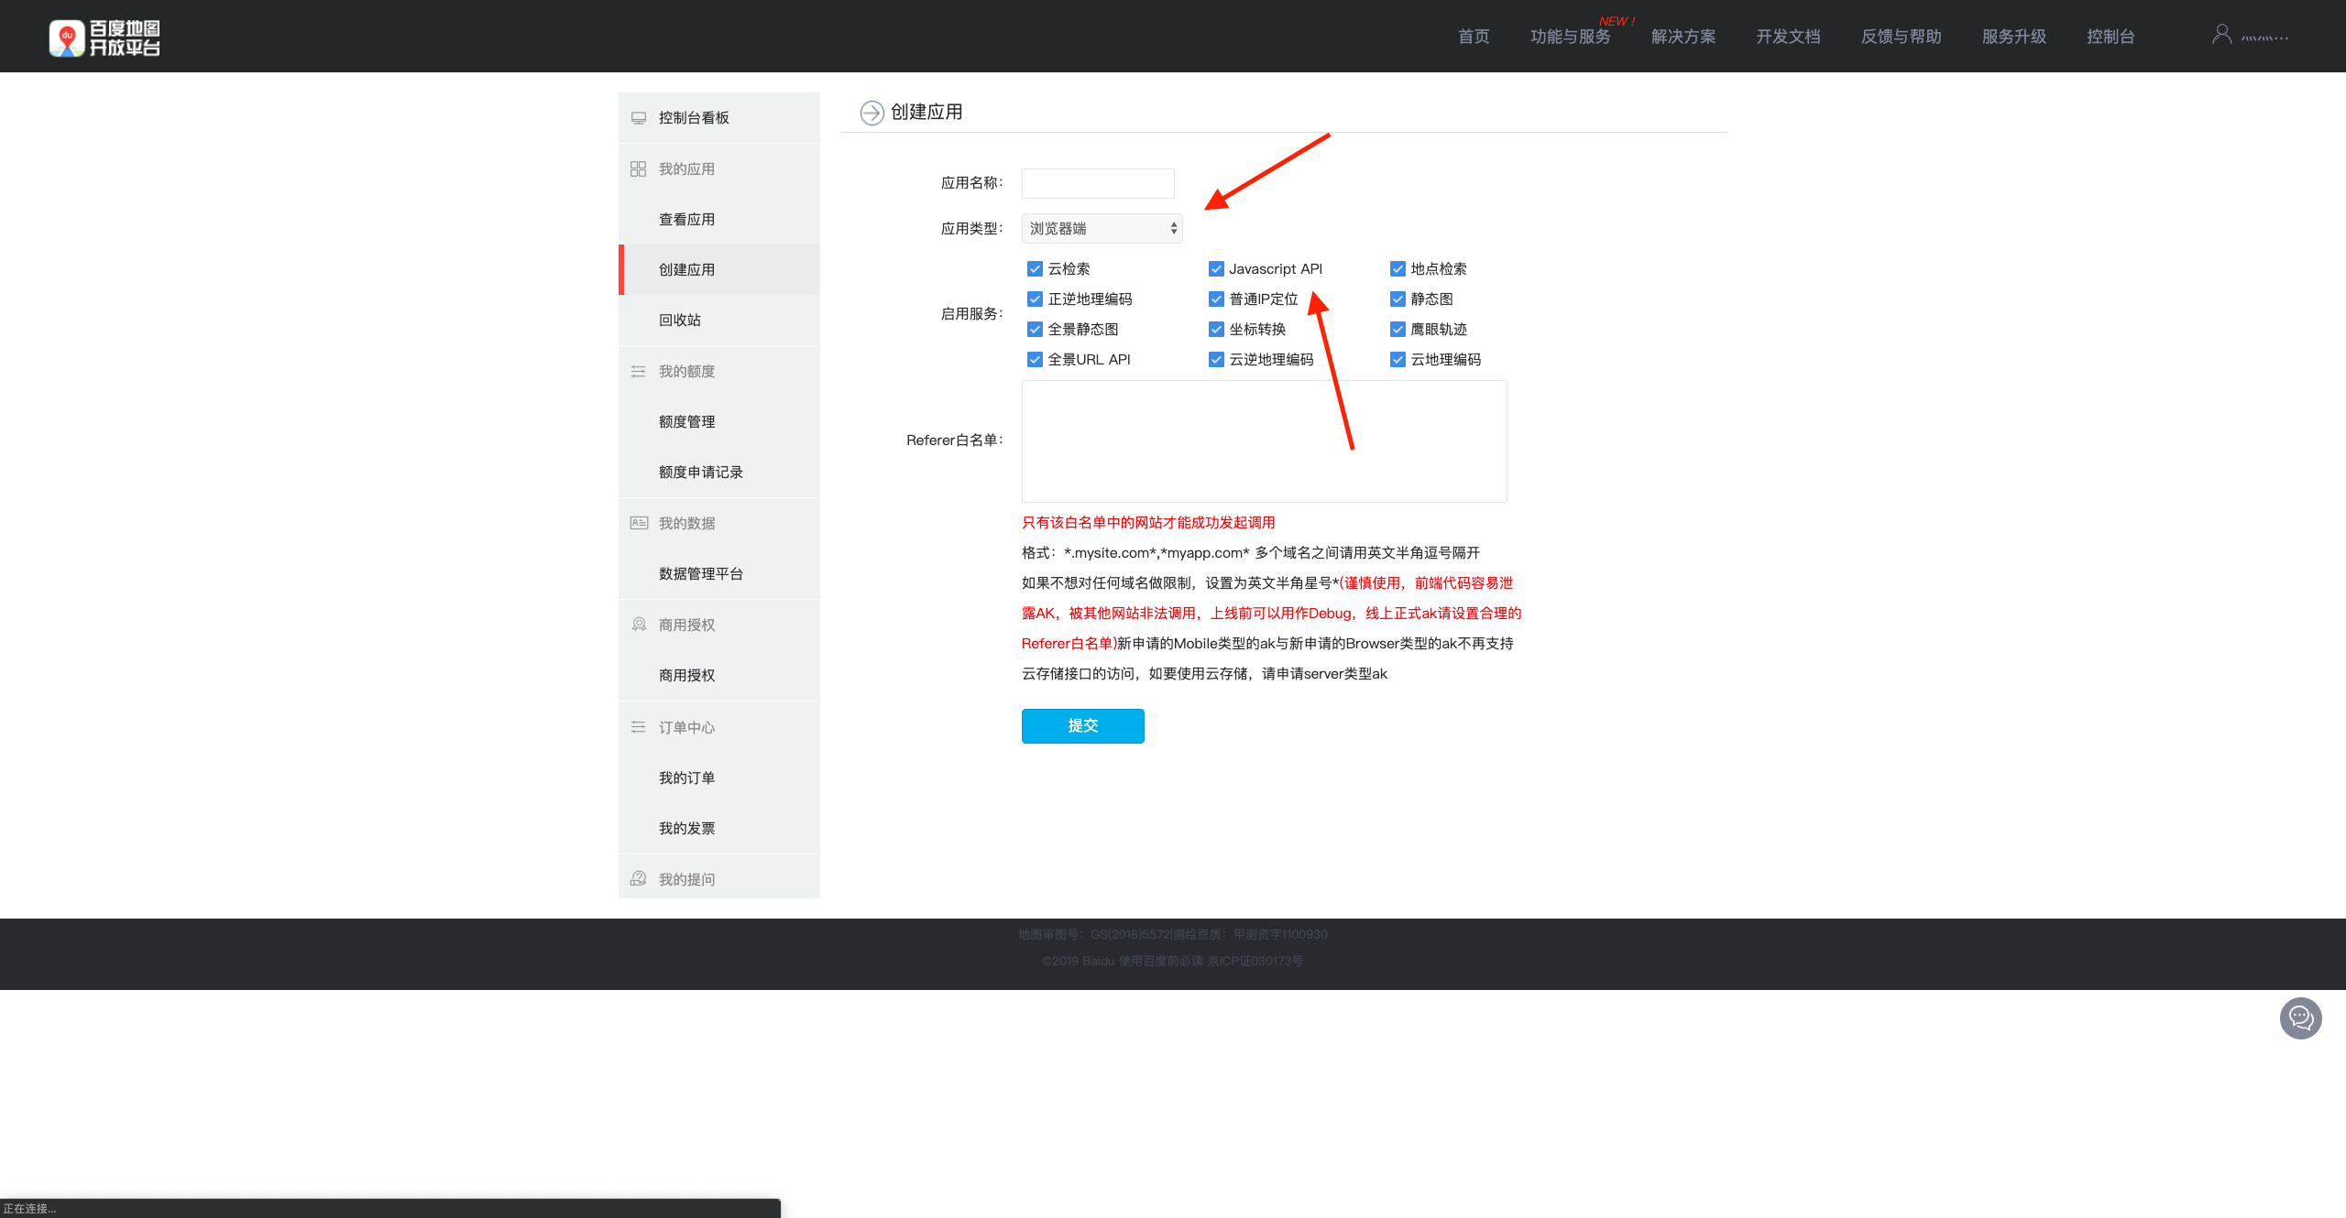Open the customer support chat bubble
Viewport: 2346px width, 1218px height.
point(2300,1017)
